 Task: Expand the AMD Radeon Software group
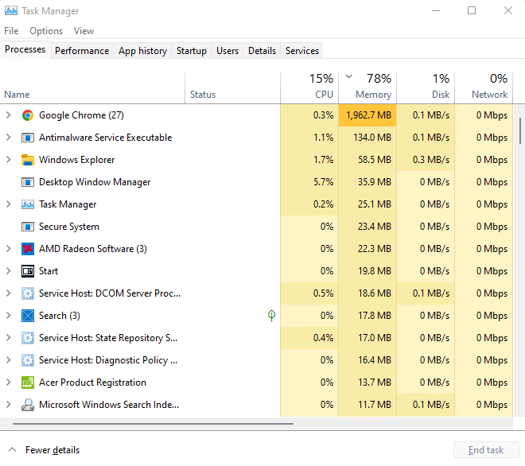(x=8, y=249)
